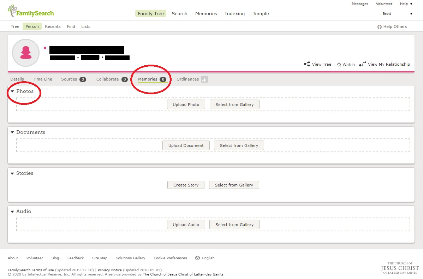The image size is (423, 279).
Task: Click the Upload Audio button
Action: [x=186, y=225]
